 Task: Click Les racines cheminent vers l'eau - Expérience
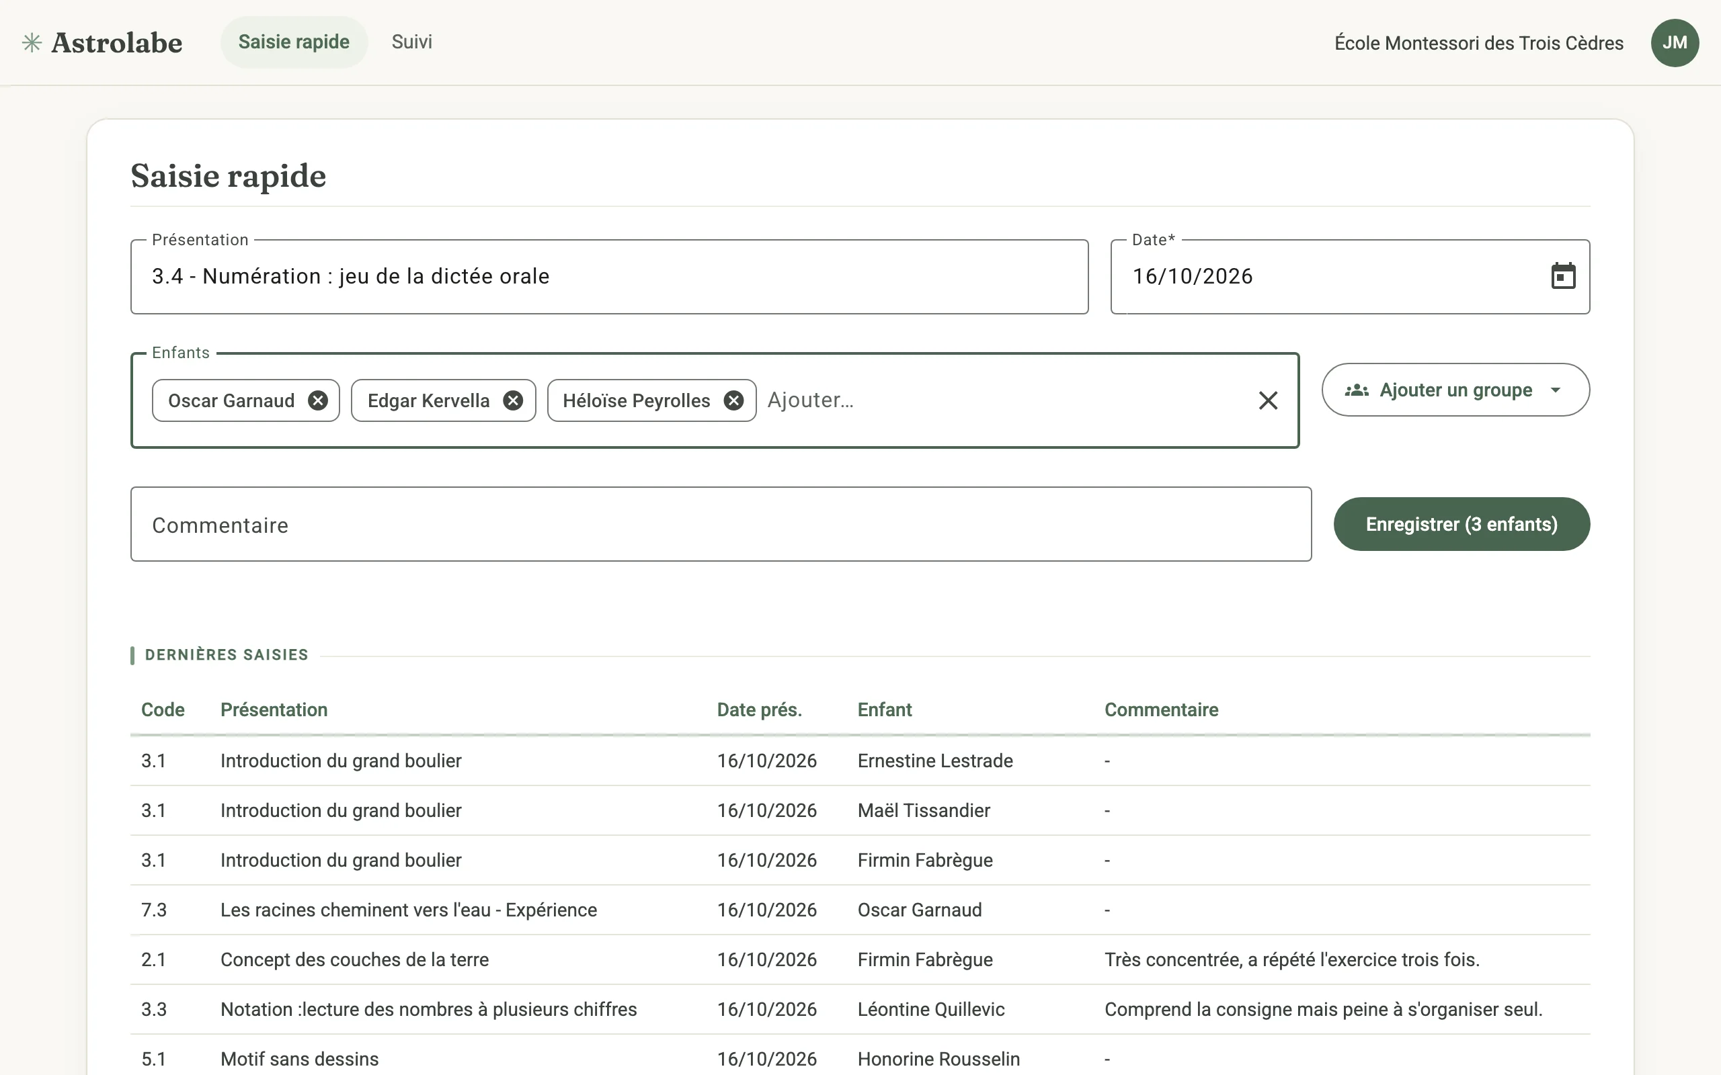click(408, 910)
